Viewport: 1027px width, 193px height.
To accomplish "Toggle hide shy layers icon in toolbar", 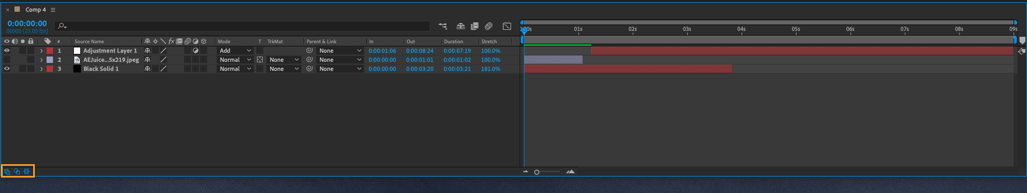I will (460, 26).
